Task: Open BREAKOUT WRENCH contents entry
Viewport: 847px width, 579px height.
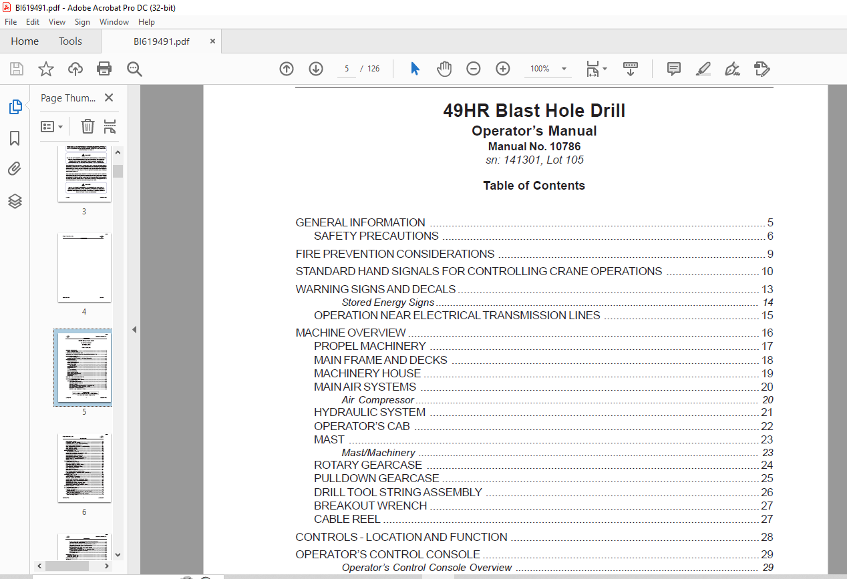Action: tap(543, 506)
